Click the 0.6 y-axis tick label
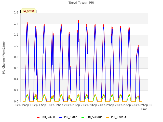Image resolution: width=163 pixels, height=122 pixels. coord(16,68)
